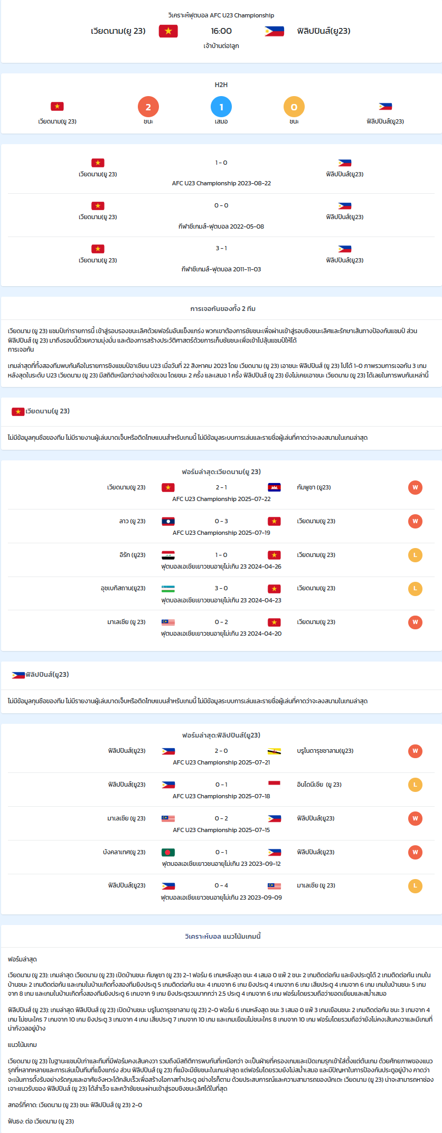Click the Brunei flag in Philippines form
Viewport: 442px width, 1133px height.
click(x=274, y=751)
